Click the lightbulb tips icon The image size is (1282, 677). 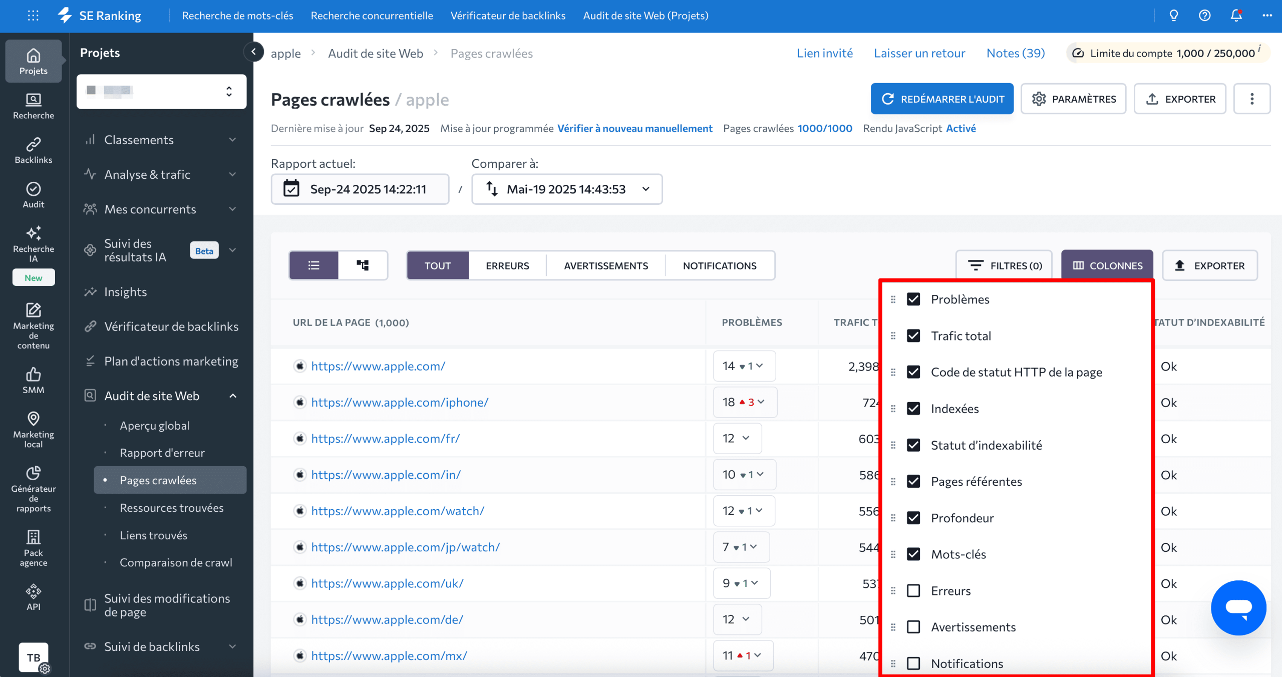(x=1174, y=16)
